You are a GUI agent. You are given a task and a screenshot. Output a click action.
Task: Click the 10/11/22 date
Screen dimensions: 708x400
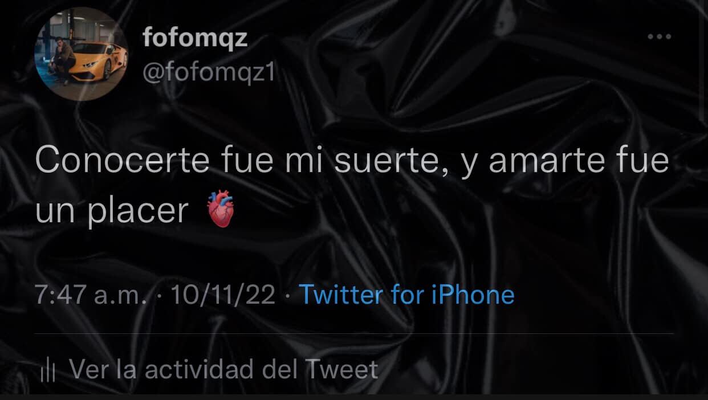[x=222, y=295]
